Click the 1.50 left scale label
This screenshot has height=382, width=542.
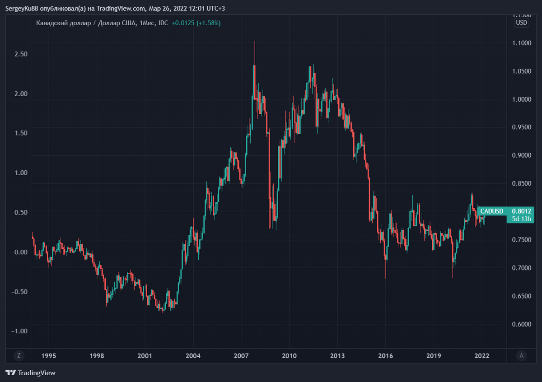(21, 133)
